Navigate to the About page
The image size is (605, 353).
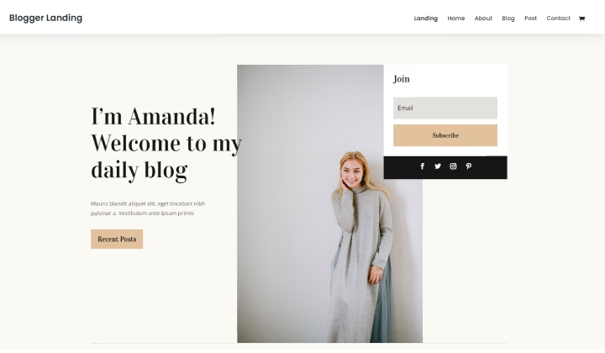[x=483, y=18]
